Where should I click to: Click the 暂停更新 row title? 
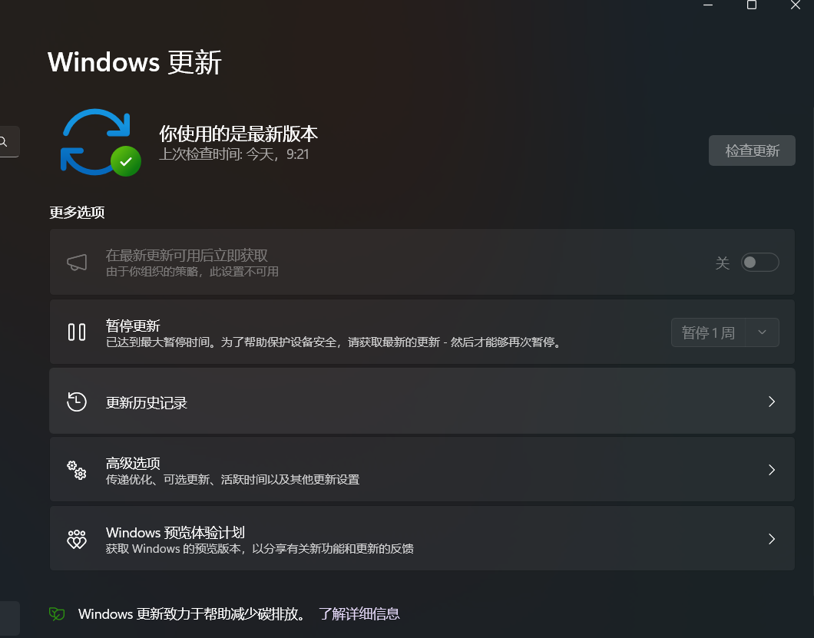coord(133,326)
